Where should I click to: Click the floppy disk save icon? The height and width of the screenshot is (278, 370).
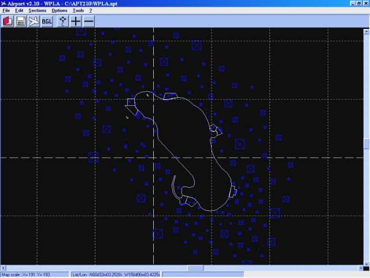[x=21, y=21]
